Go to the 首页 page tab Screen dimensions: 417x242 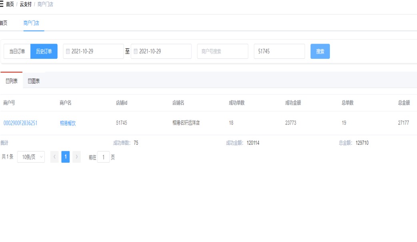[x=3, y=23]
